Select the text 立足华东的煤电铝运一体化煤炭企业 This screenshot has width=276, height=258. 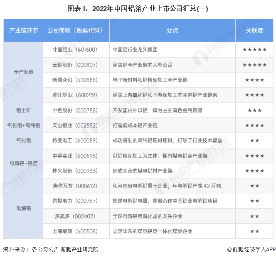pyautogui.click(x=153, y=231)
